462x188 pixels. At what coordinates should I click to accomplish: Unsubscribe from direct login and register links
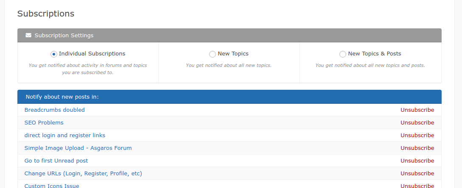(417, 135)
